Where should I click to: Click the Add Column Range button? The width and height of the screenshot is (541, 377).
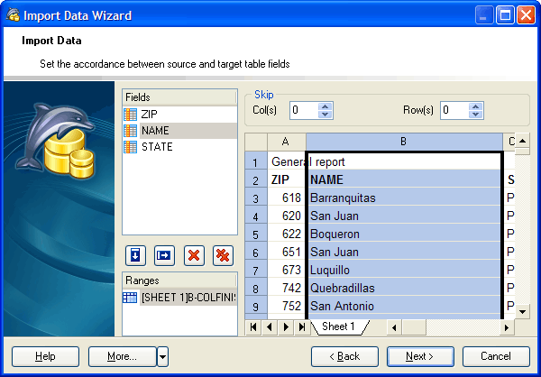point(135,255)
